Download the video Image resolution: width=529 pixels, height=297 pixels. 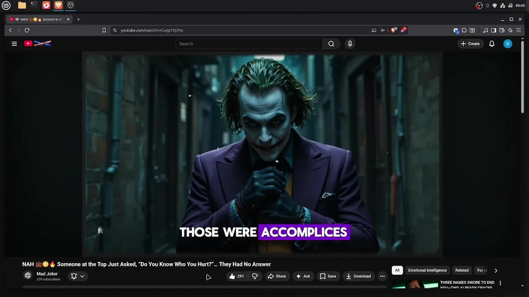coord(358,276)
